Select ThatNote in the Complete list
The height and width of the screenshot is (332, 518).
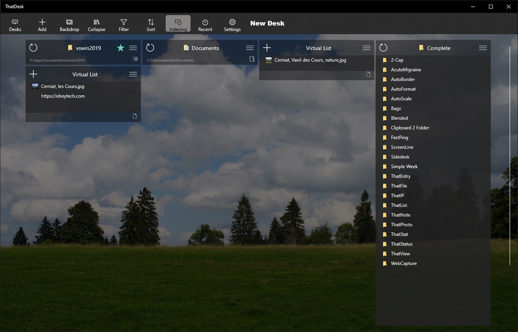click(400, 215)
